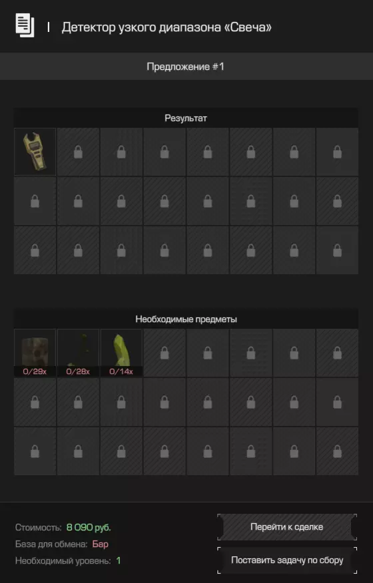This screenshot has height=583, width=373.
Task: Click the locked slot right beside the 0/14x item
Action: pos(165,353)
